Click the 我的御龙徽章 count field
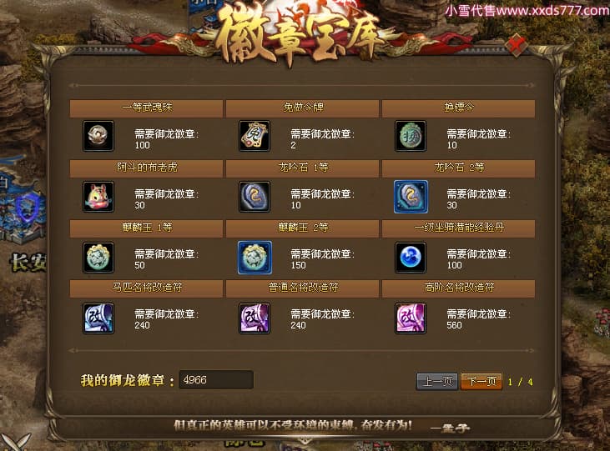Image resolution: width=610 pixels, height=451 pixels. (x=216, y=380)
